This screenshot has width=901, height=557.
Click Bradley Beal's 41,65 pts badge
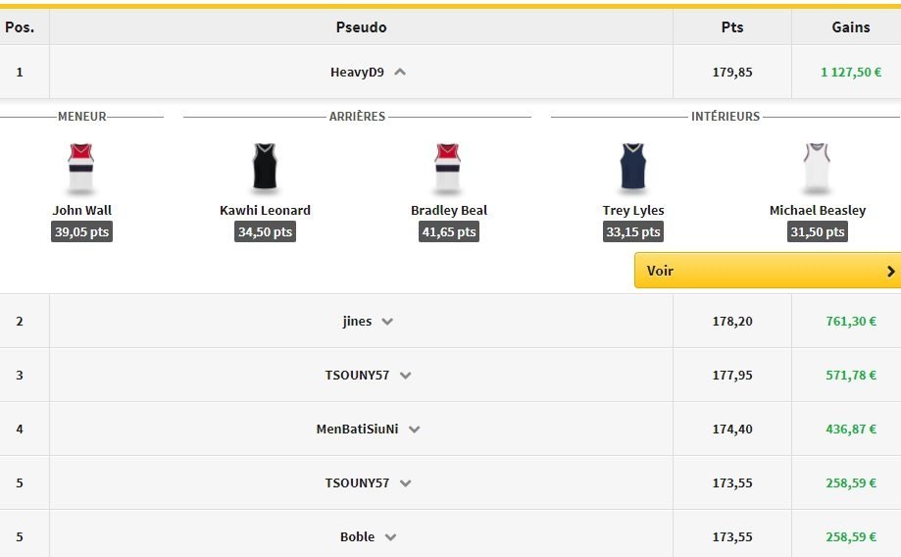pos(448,232)
